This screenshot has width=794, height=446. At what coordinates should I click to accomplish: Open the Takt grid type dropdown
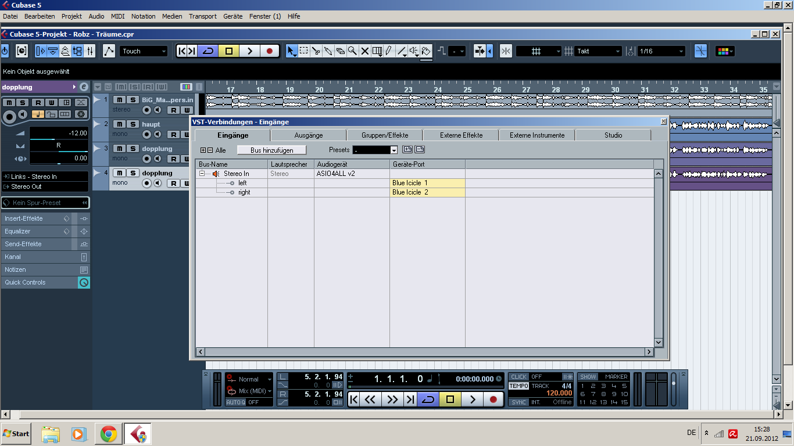coord(599,51)
